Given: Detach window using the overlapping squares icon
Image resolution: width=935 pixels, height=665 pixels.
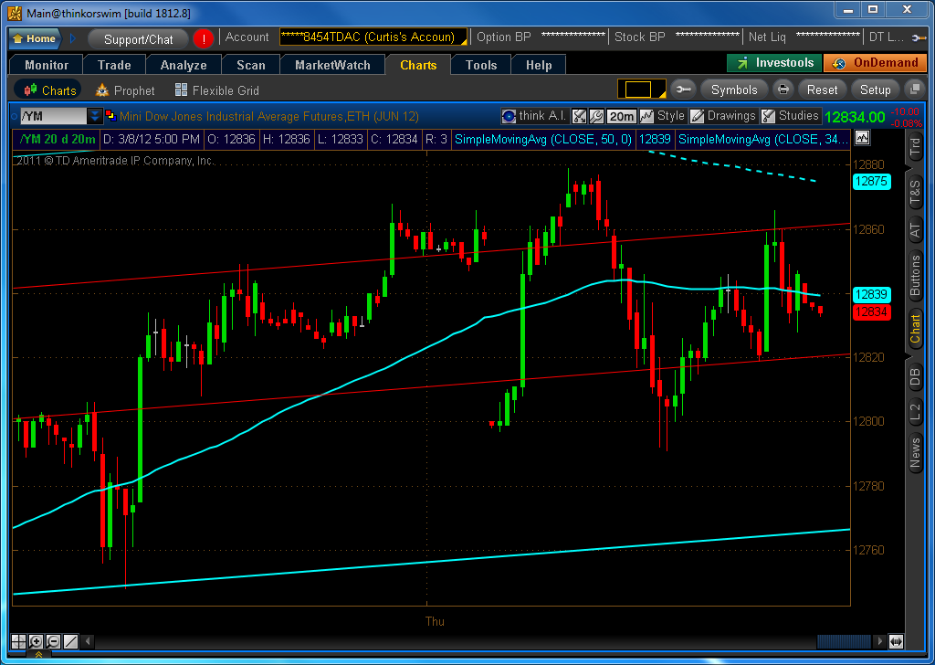Looking at the screenshot, I should point(914,90).
